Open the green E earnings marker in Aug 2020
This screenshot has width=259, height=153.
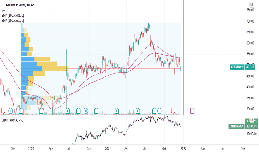[78, 111]
